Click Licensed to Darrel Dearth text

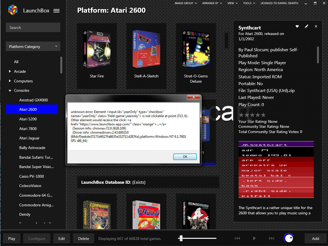click(x=279, y=3)
